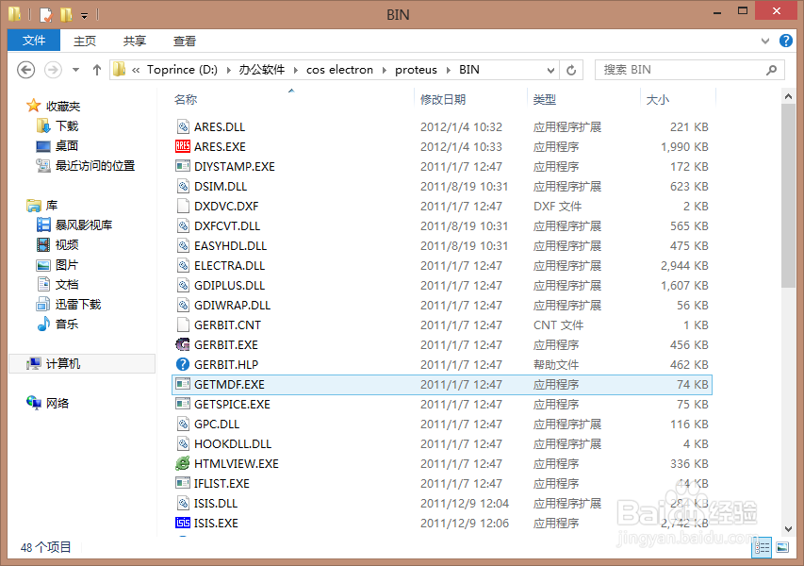Click scrollbar down arrow
This screenshot has height=566, width=804.
coord(788,528)
